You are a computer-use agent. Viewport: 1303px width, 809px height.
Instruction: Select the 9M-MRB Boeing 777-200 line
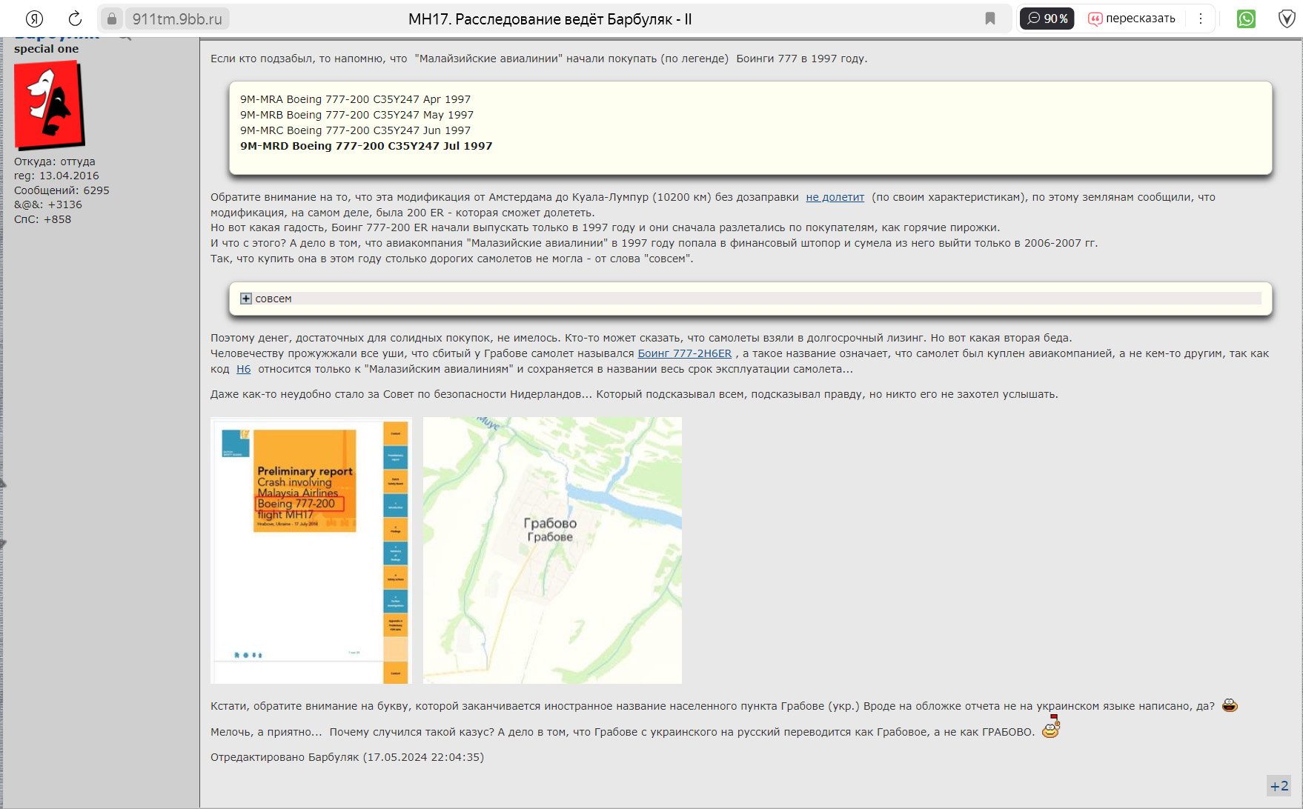357,115
